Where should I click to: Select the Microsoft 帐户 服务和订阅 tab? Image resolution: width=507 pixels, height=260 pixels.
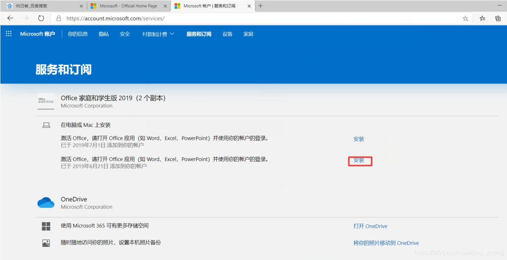[x=212, y=6]
